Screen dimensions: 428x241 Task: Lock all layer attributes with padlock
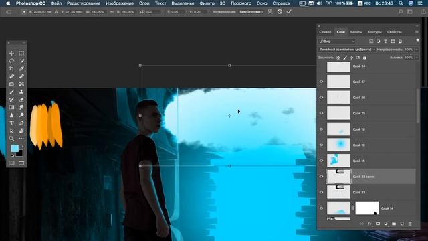(364, 58)
